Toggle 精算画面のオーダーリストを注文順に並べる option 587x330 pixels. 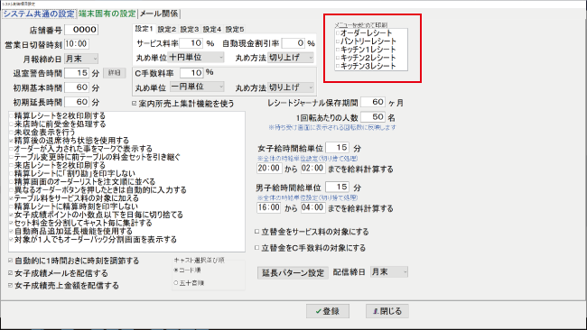12,181
